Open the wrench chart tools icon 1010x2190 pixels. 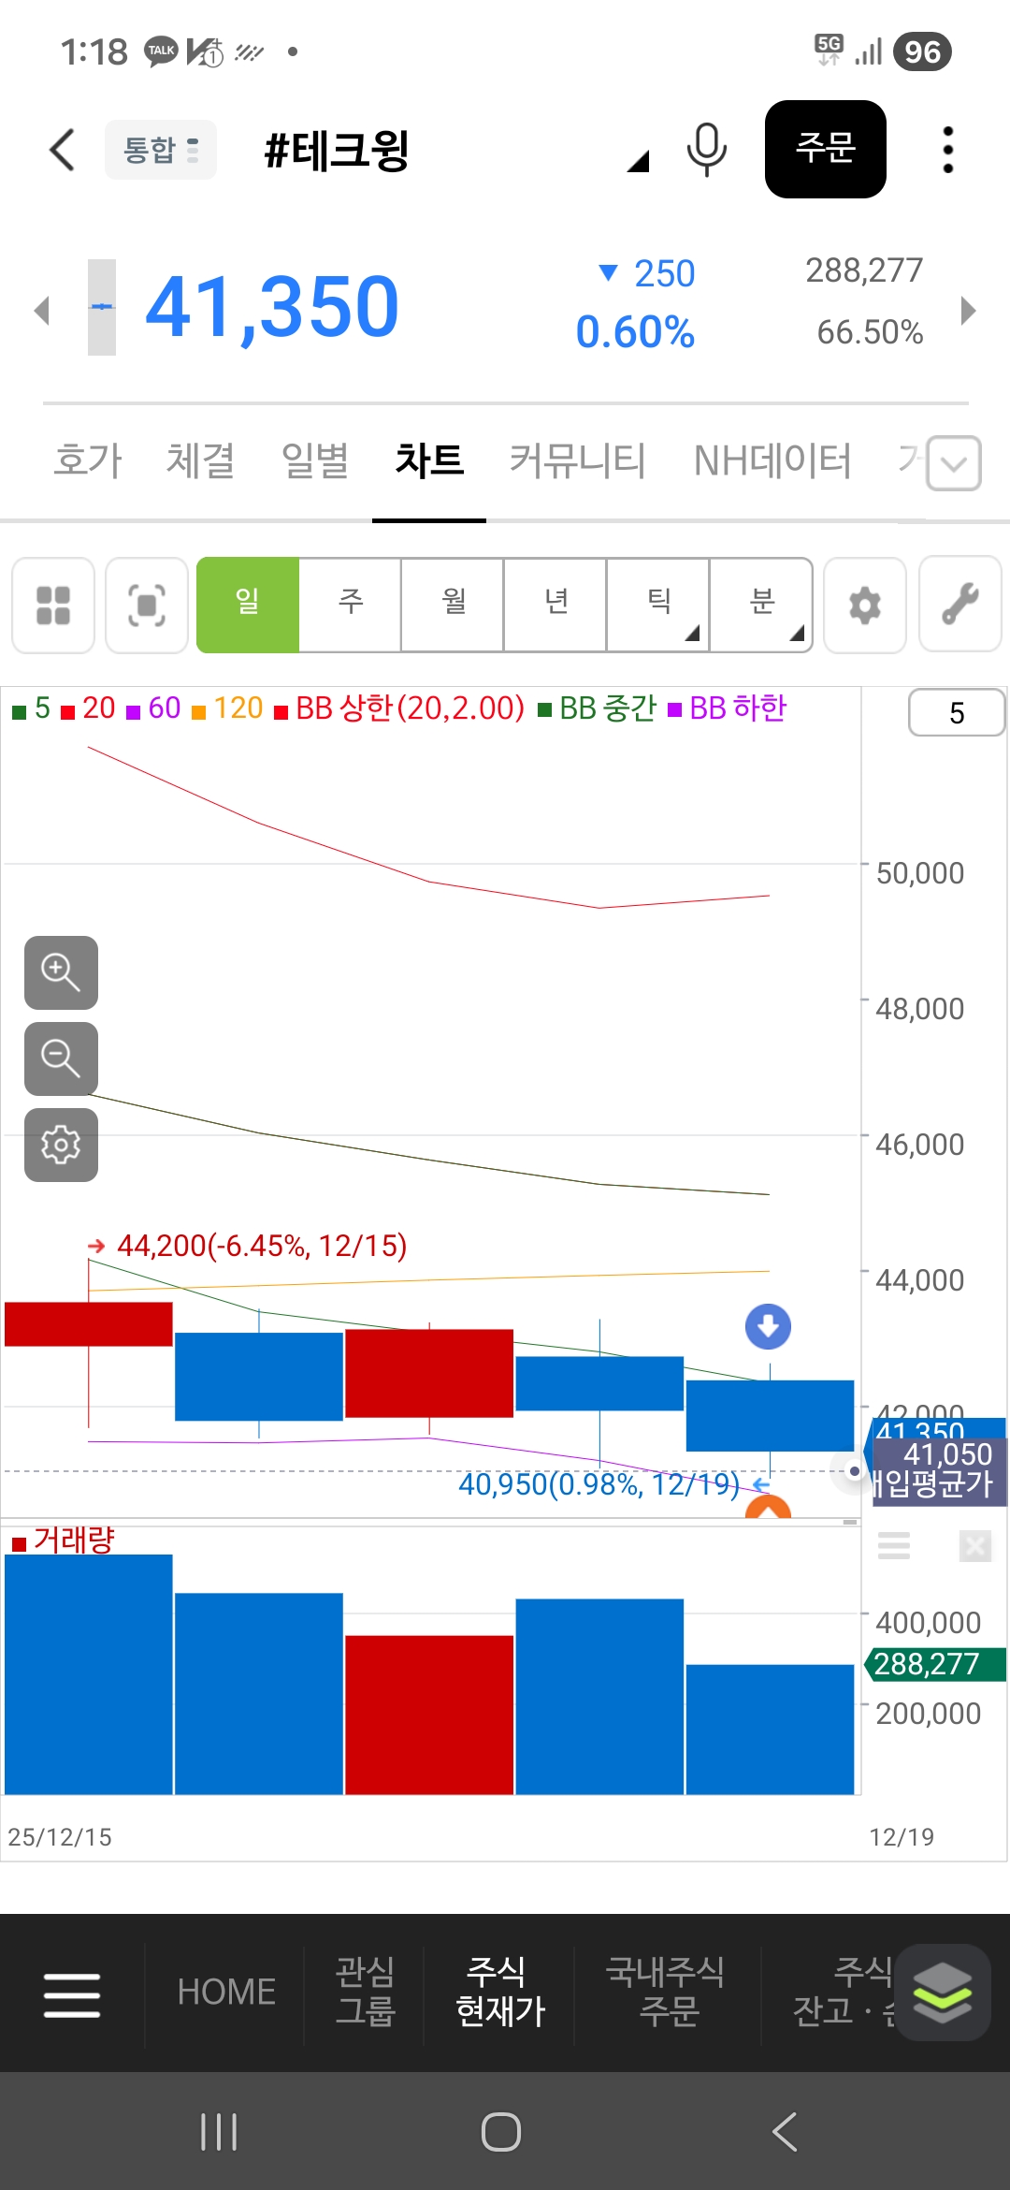959,605
